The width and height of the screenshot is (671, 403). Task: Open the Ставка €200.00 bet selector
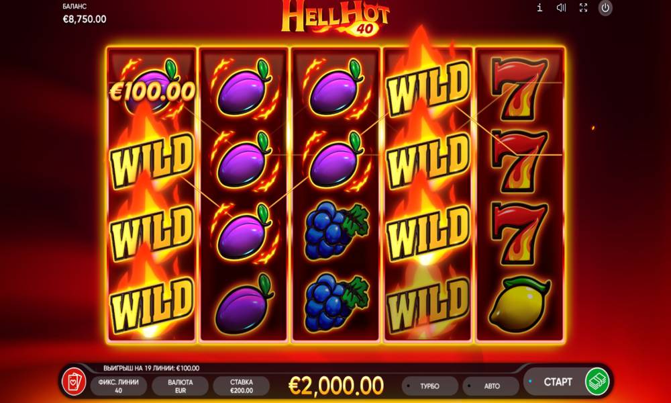(x=242, y=386)
